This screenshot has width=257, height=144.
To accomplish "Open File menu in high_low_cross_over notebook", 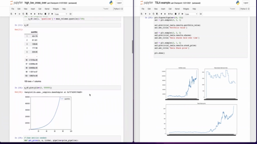I will pyautogui.click(x=12, y=9).
